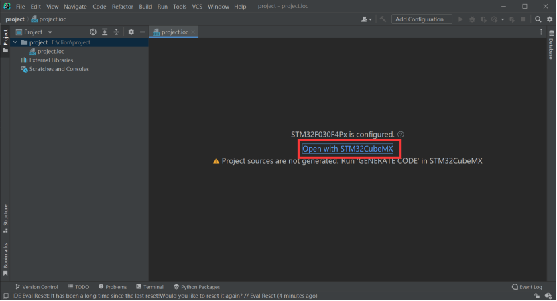Click the Profile icon
Viewport: 557px width, 301px height.
point(495,19)
